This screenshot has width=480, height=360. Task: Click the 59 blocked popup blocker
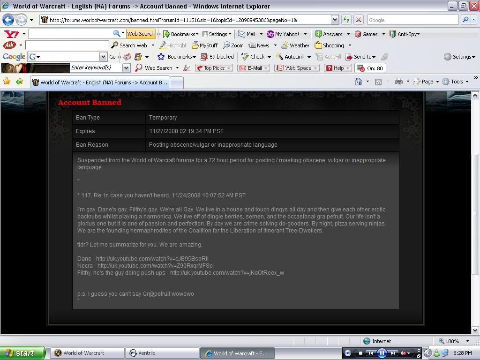point(217,57)
